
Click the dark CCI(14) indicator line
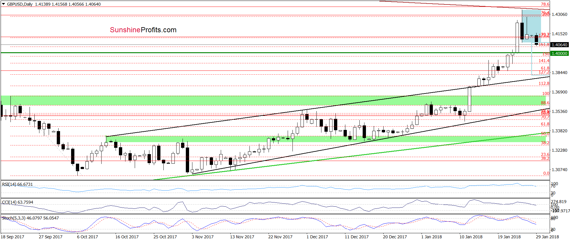(x=269, y=206)
